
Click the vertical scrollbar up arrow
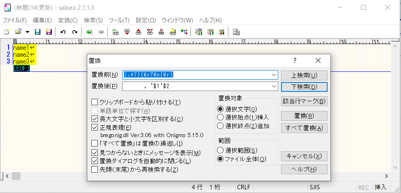(395, 47)
